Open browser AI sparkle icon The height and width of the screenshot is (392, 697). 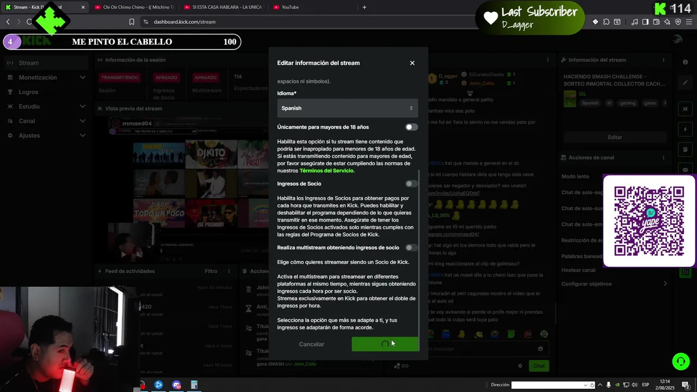[667, 22]
